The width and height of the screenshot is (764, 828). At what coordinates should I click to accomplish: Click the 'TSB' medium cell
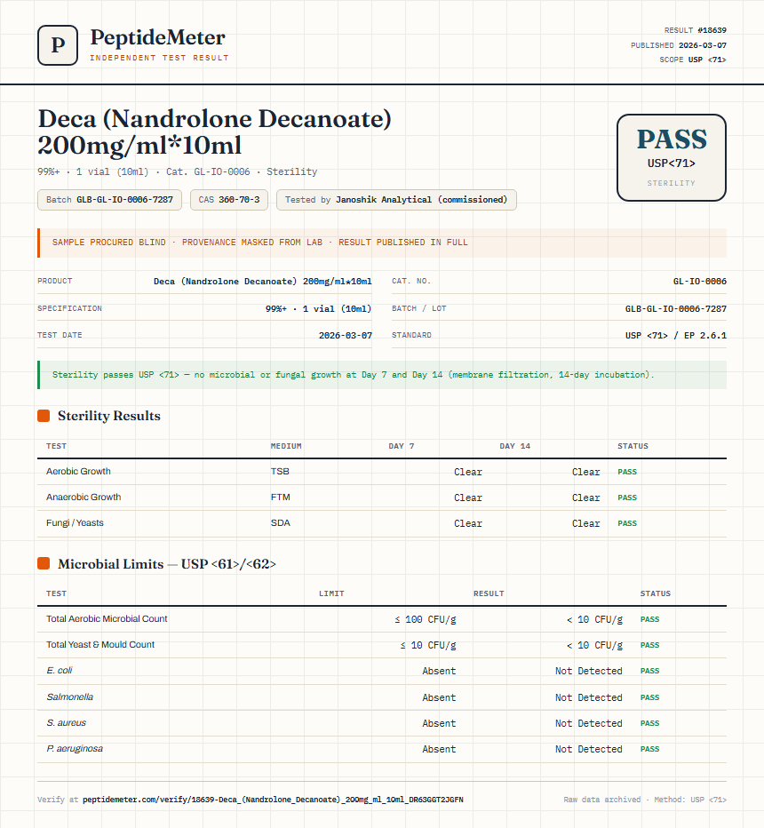coord(280,472)
